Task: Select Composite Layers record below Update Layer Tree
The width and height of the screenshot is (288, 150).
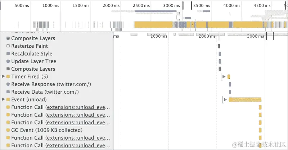Action: [x=33, y=69]
